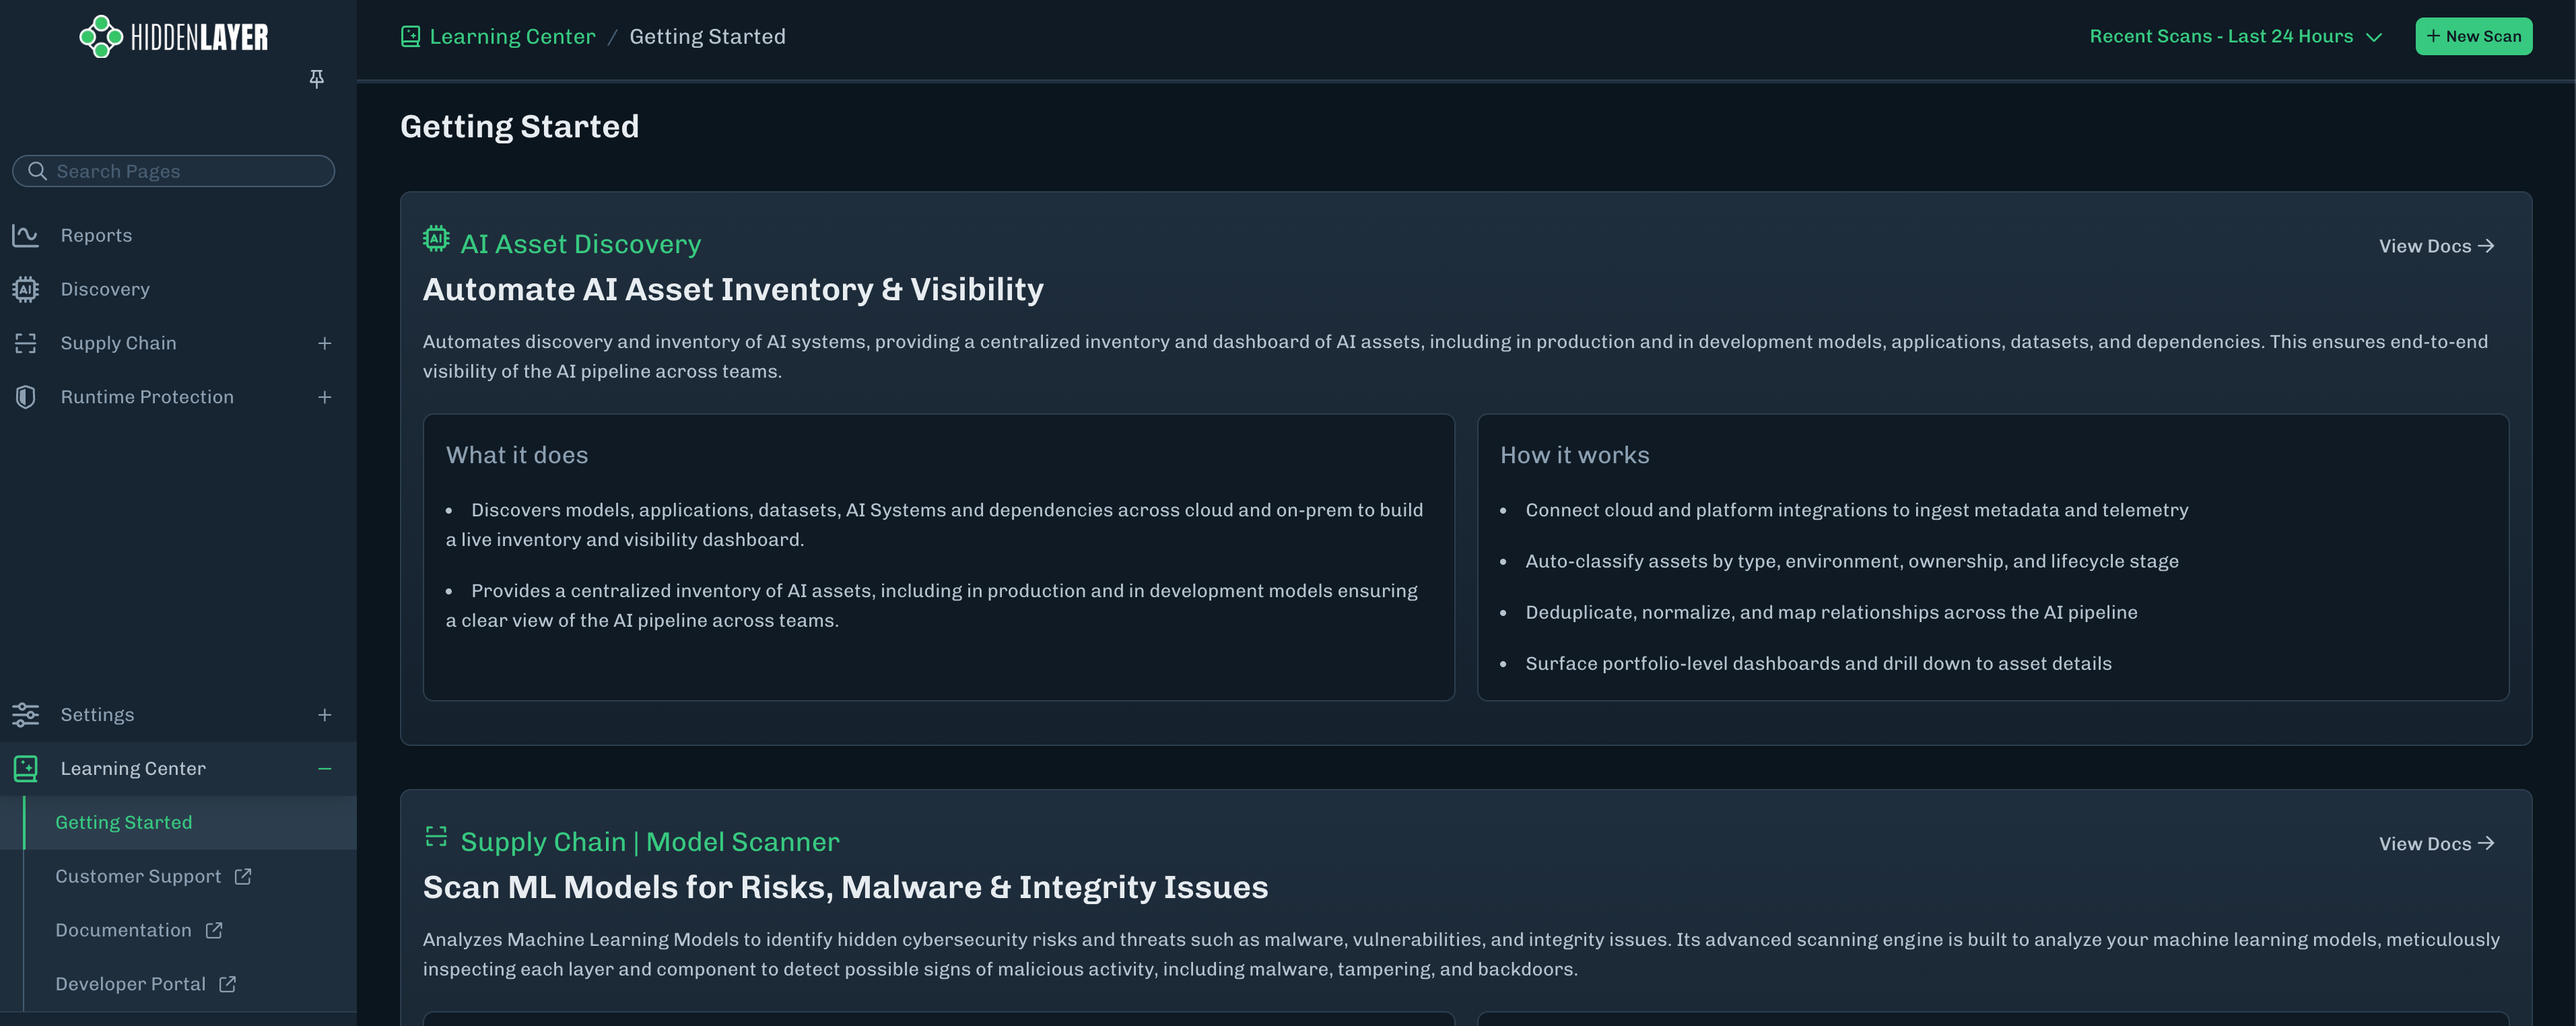The height and width of the screenshot is (1026, 2576).
Task: Go to Learning Center breadcrumb
Action: (511, 36)
